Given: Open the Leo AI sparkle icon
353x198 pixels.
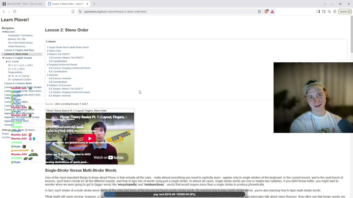Looking at the screenshot, I should click(x=329, y=12).
